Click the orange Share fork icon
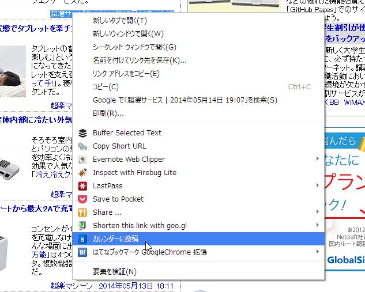Viewport: 365px width, 292px height. click(82, 213)
